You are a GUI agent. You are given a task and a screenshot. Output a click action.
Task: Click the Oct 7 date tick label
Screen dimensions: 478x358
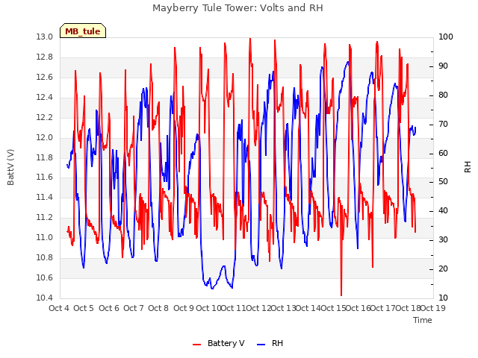point(134,308)
